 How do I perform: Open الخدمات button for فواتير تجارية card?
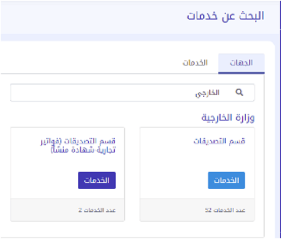pos(97,180)
